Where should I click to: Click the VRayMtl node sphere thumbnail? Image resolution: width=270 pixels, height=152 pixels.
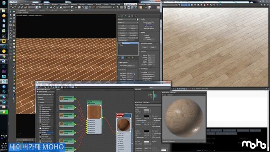point(124,125)
